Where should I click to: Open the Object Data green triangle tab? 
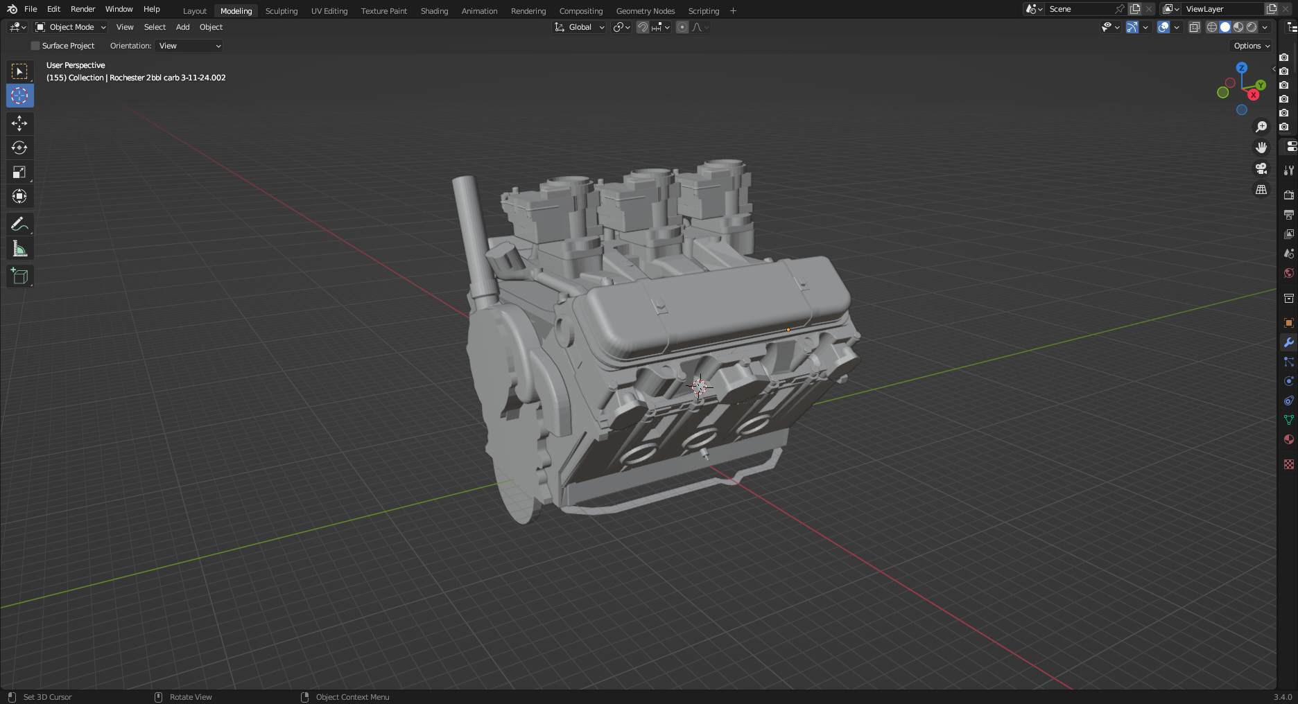point(1289,420)
